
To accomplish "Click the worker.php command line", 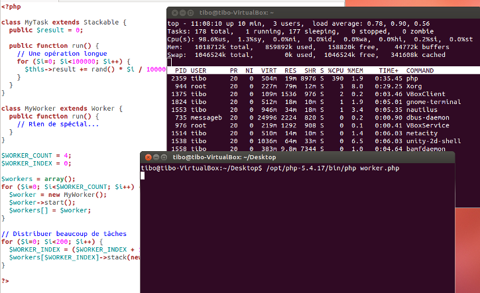I will point(270,168).
